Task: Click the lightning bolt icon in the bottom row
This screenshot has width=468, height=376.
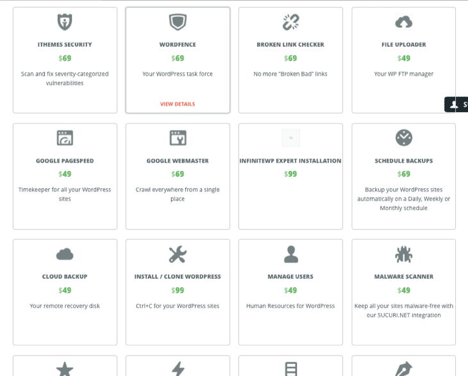Action: pyautogui.click(x=178, y=369)
